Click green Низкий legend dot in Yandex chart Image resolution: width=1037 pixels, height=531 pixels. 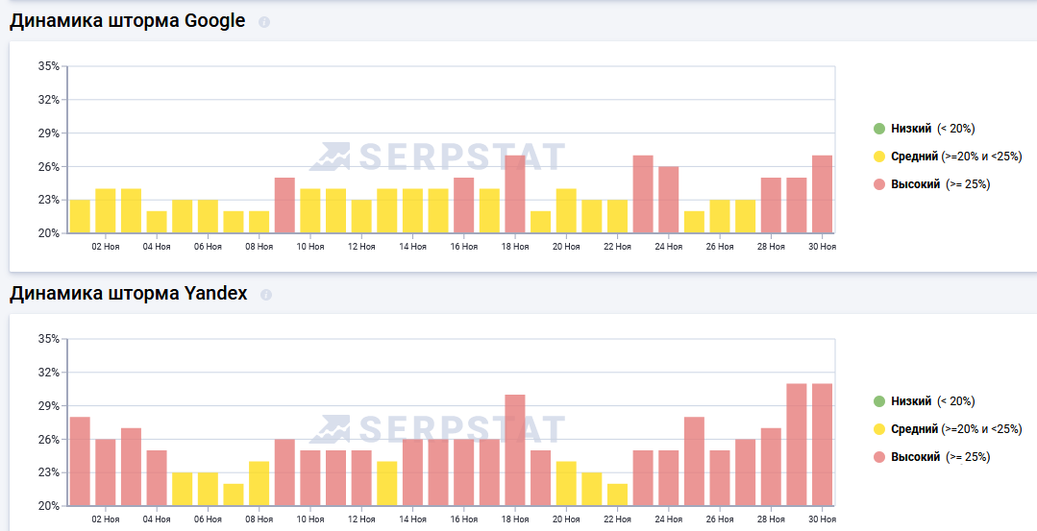tap(878, 401)
